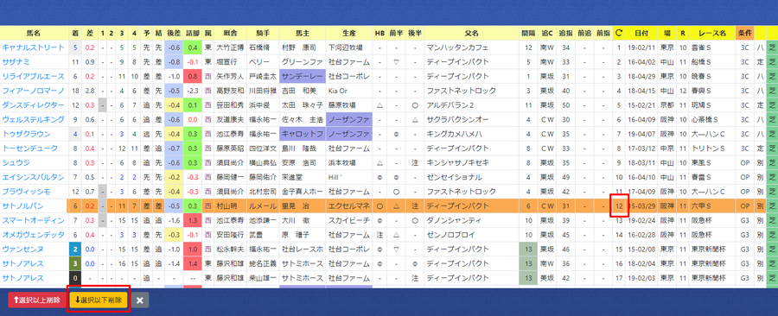
Task: Click the orange 条件 column header
Action: [745, 33]
